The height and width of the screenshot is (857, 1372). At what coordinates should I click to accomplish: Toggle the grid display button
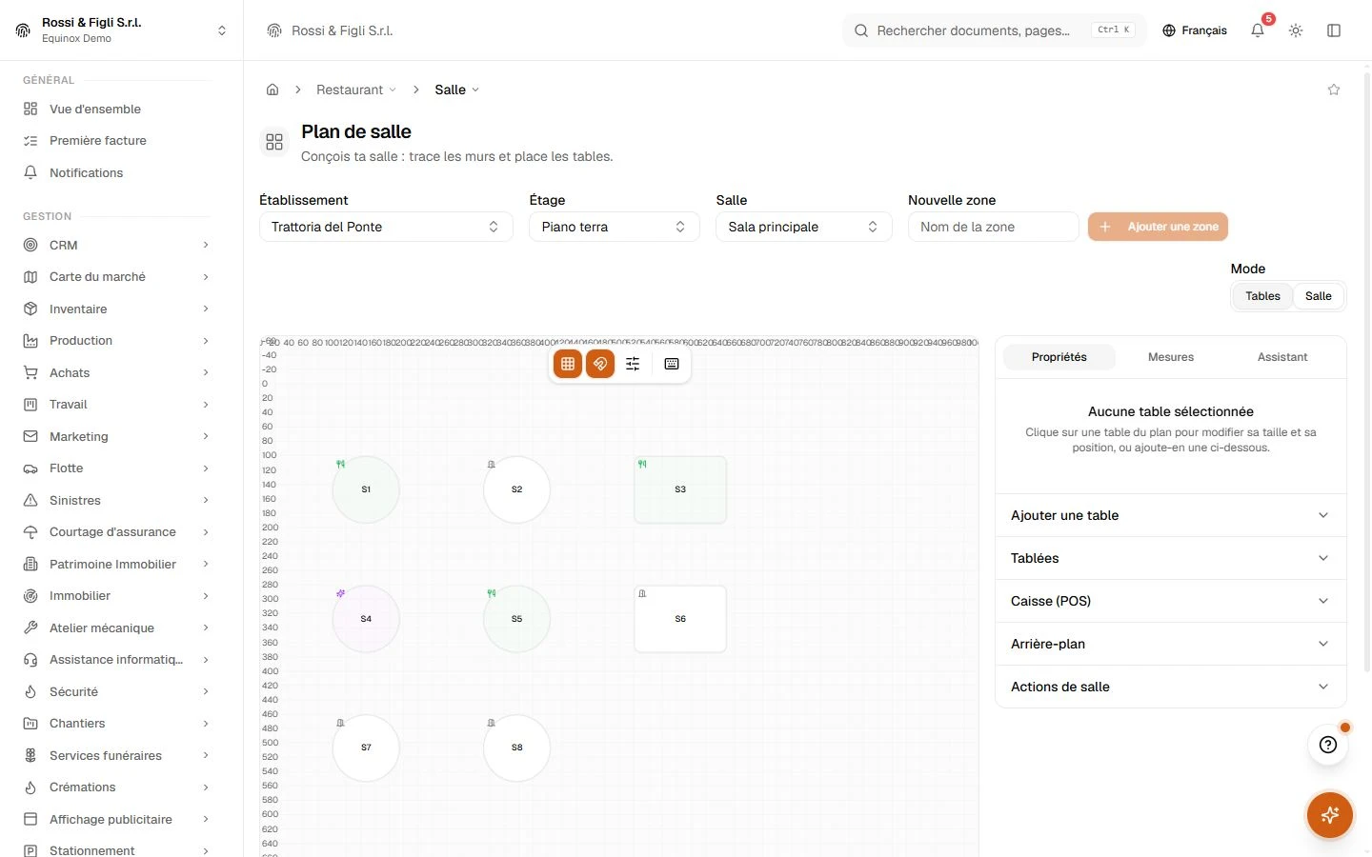[x=568, y=364]
